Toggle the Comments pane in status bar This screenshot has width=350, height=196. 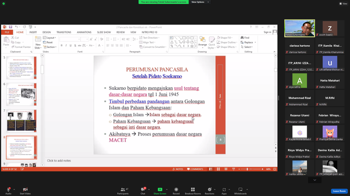(x=195, y=169)
